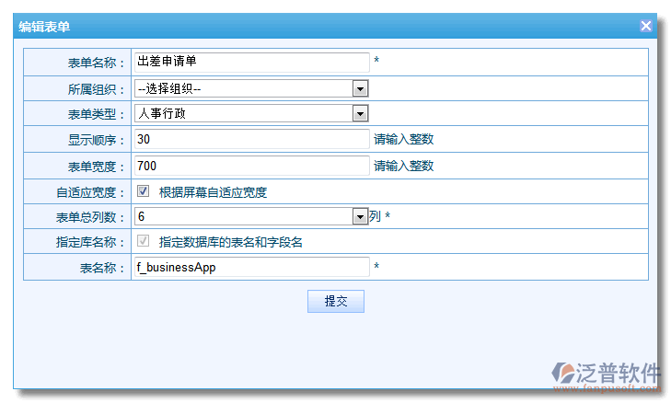
Task: Close the 编辑表单 dialog
Action: click(646, 26)
